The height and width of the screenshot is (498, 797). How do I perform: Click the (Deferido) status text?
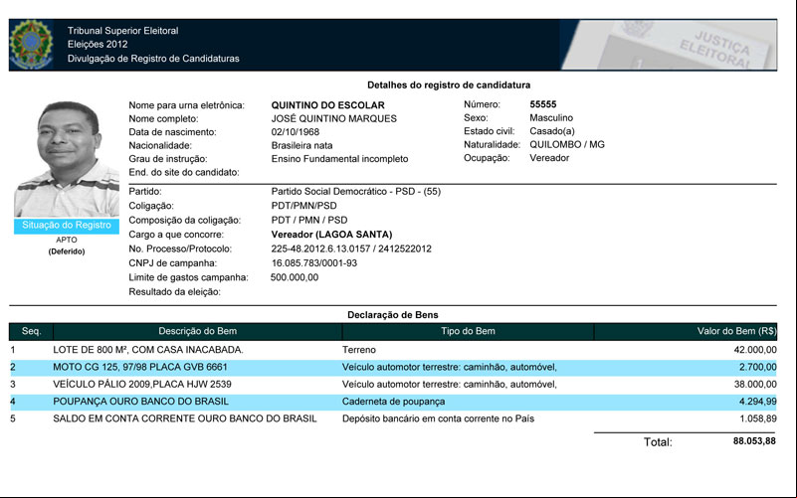click(x=67, y=251)
